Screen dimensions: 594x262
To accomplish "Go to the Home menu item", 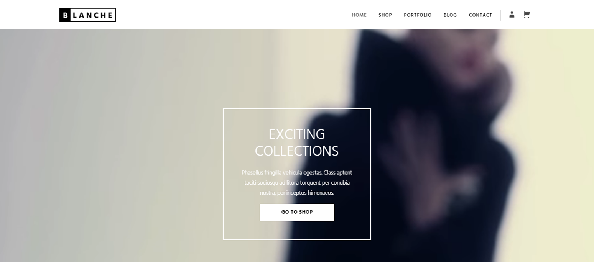I will (x=359, y=15).
